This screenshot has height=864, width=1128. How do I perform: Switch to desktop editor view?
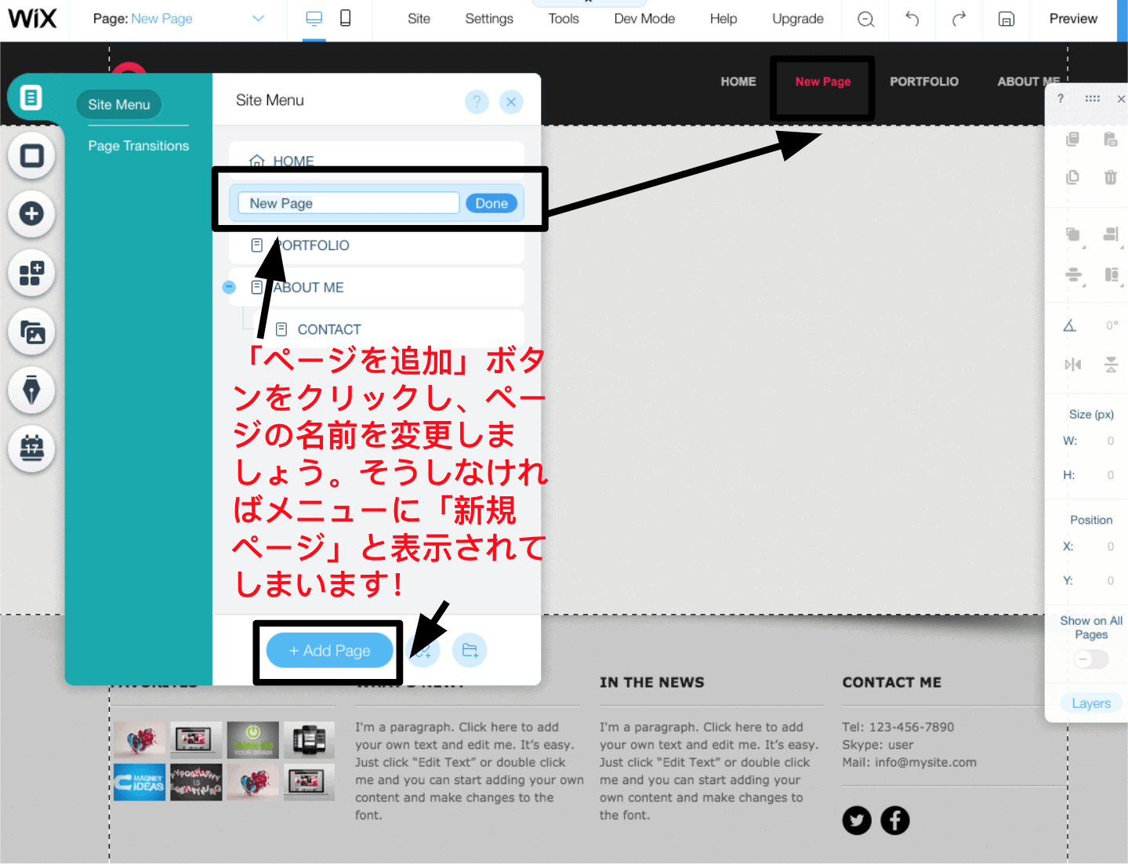point(314,19)
